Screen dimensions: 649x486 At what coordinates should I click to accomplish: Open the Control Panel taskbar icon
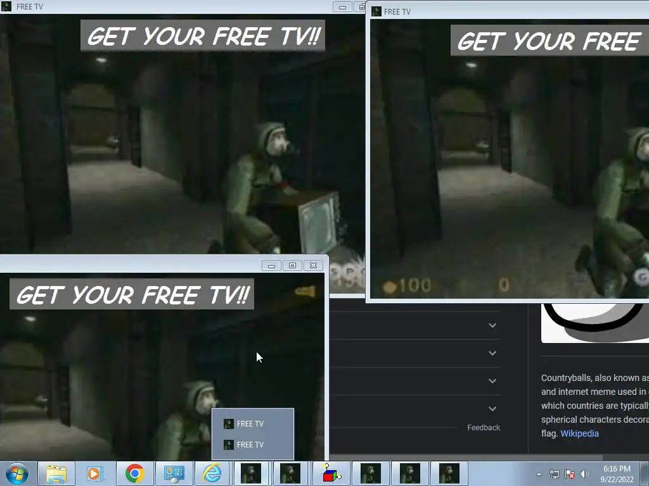(x=174, y=473)
